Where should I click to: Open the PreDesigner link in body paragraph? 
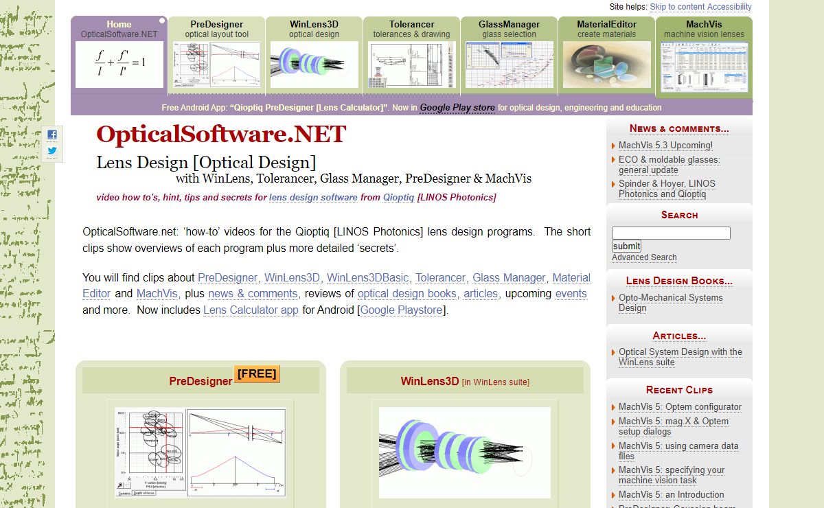click(227, 278)
